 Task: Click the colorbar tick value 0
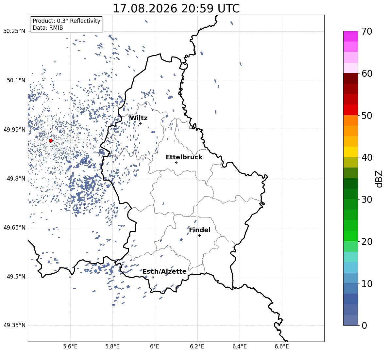364,325
